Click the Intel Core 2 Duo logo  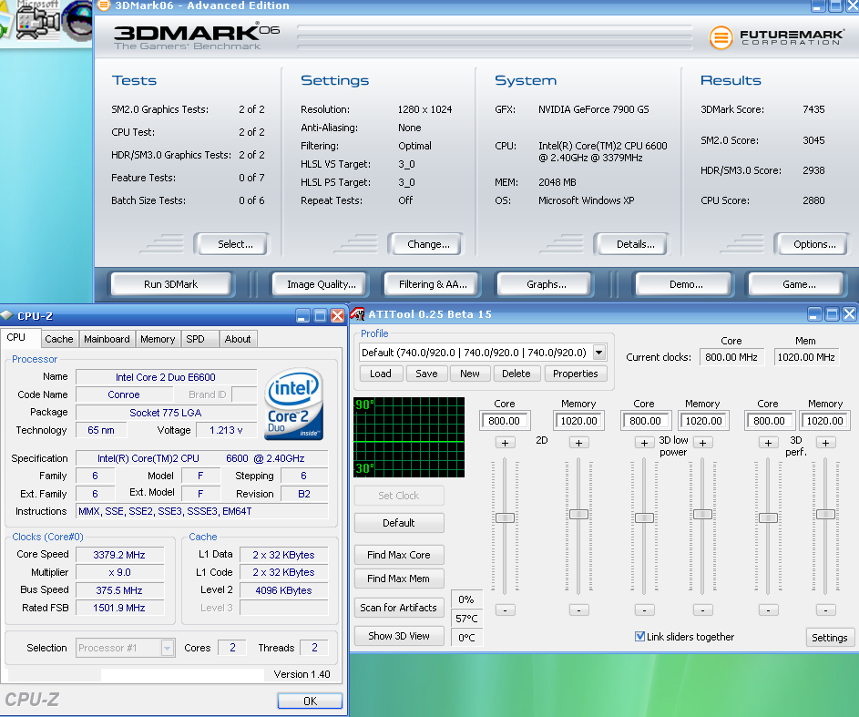click(x=293, y=405)
